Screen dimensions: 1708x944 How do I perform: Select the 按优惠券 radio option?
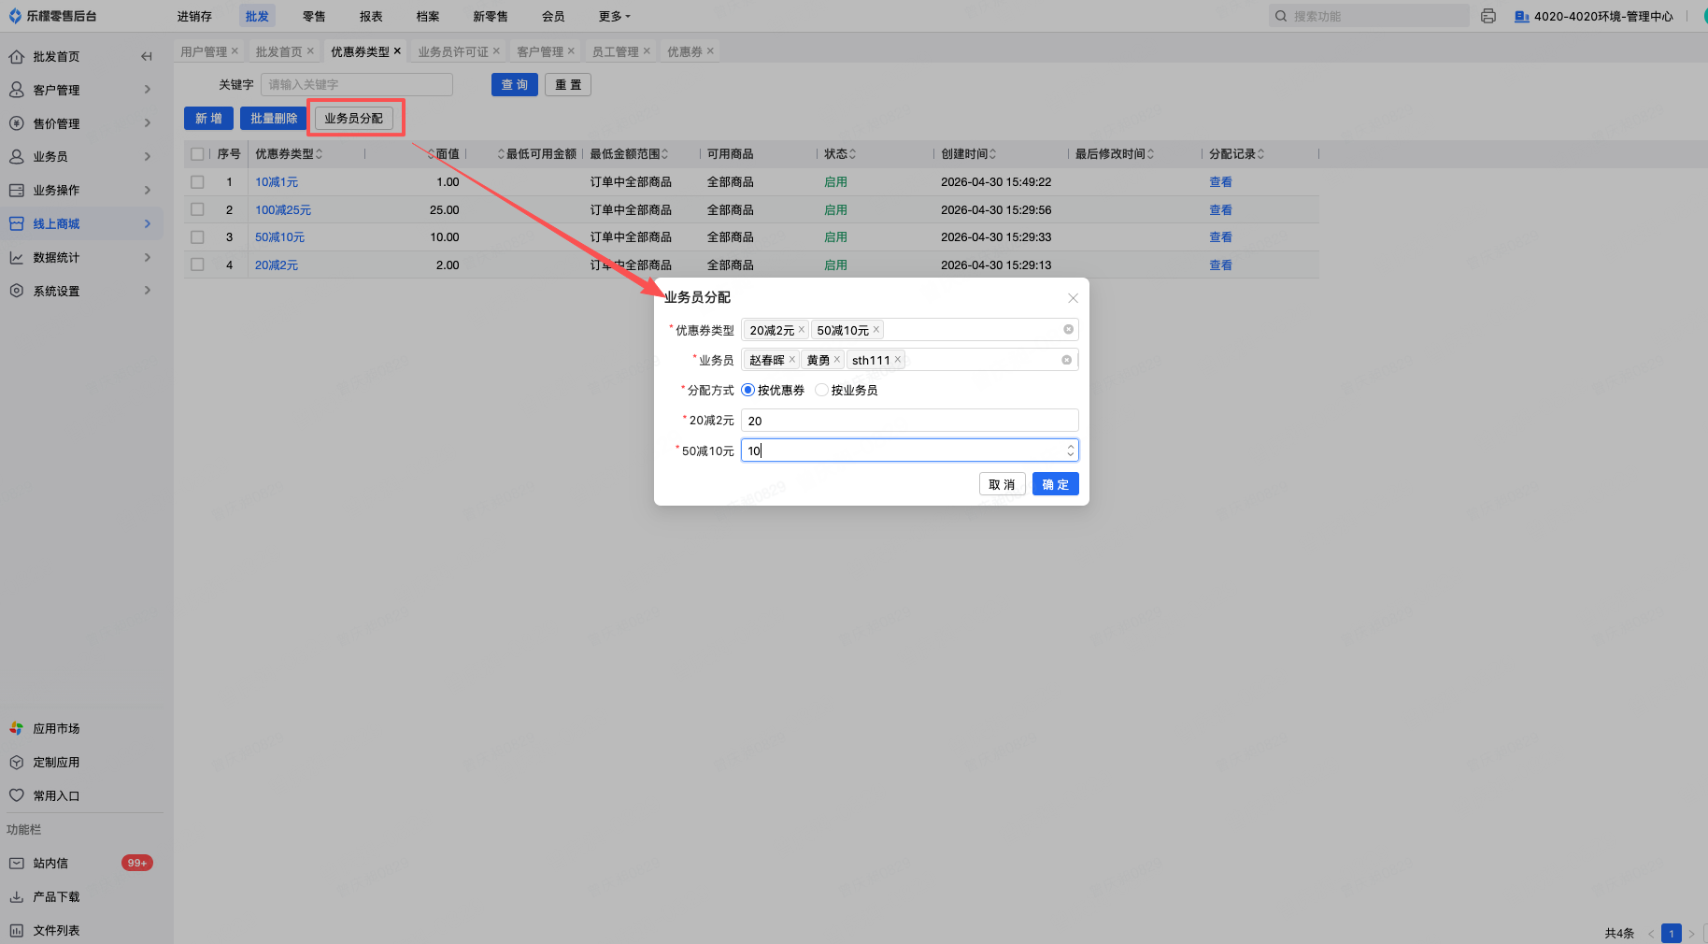pyautogui.click(x=747, y=391)
